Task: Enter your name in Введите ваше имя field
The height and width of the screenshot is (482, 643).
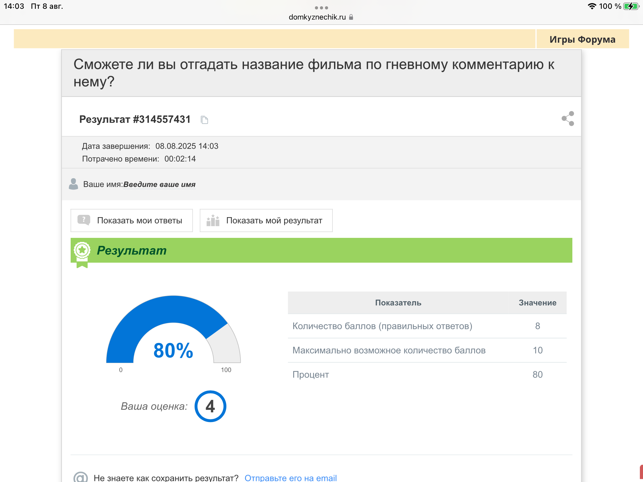Action: (159, 184)
